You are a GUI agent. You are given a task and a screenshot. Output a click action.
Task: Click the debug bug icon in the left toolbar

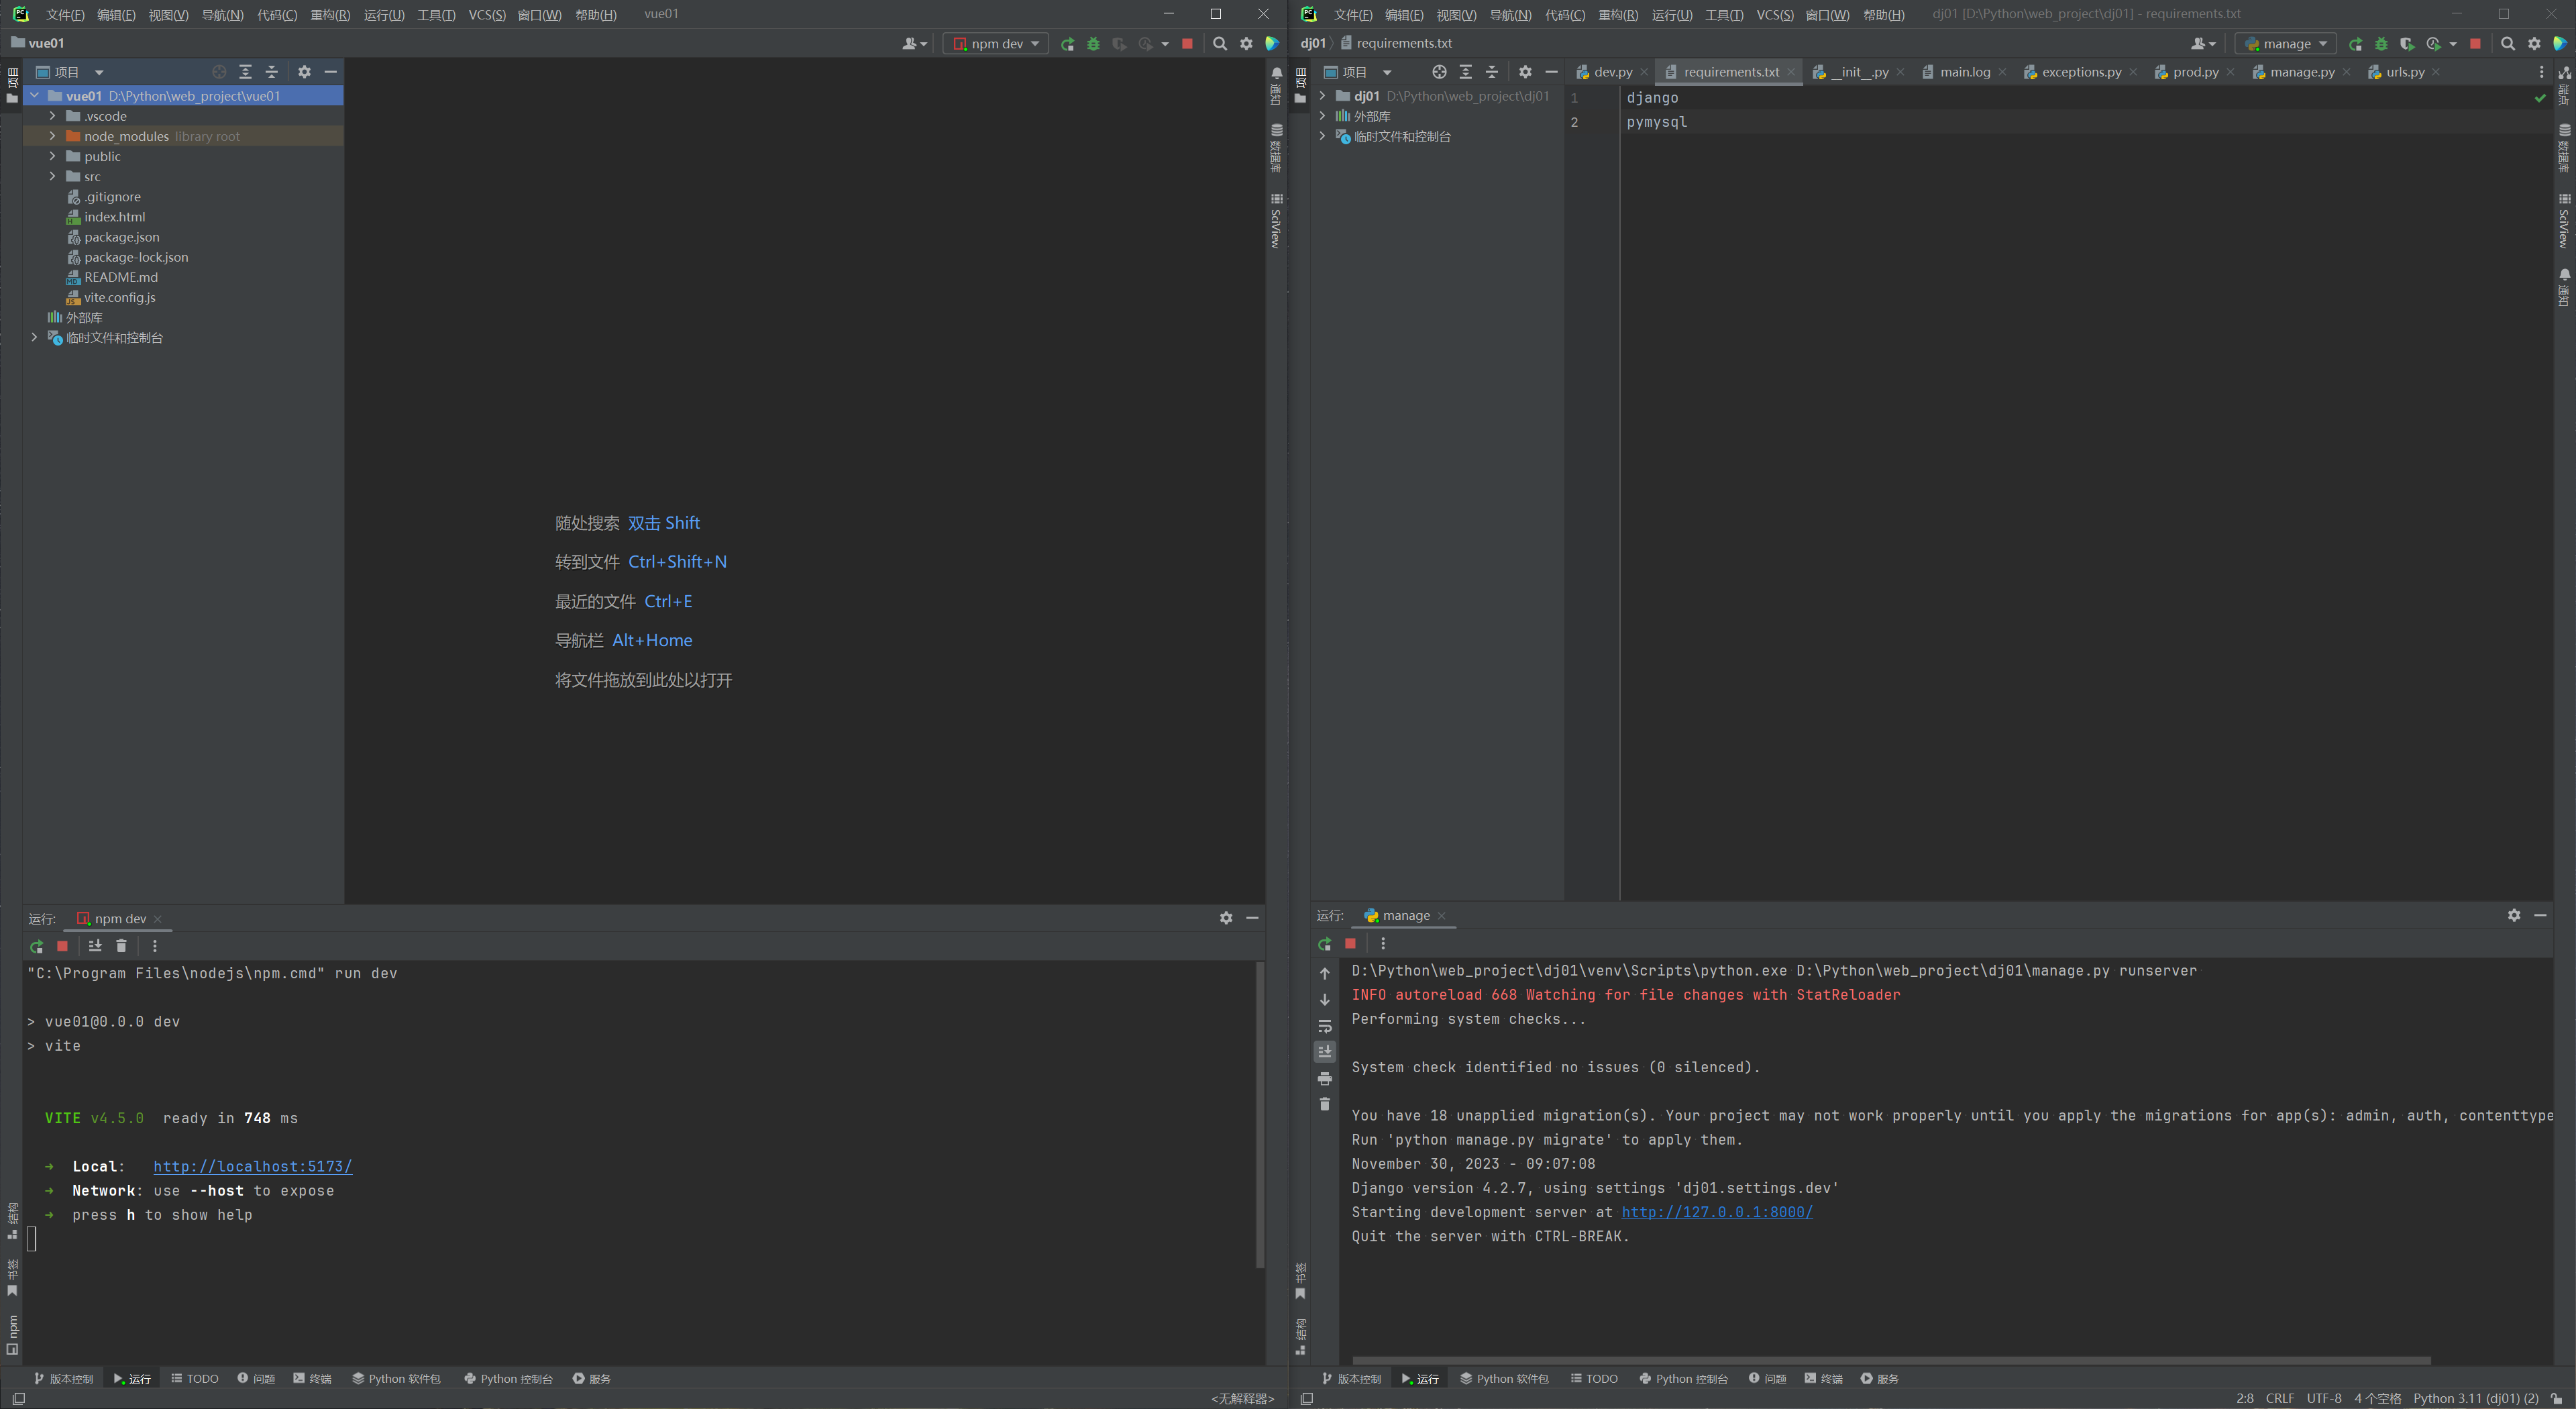click(1093, 44)
